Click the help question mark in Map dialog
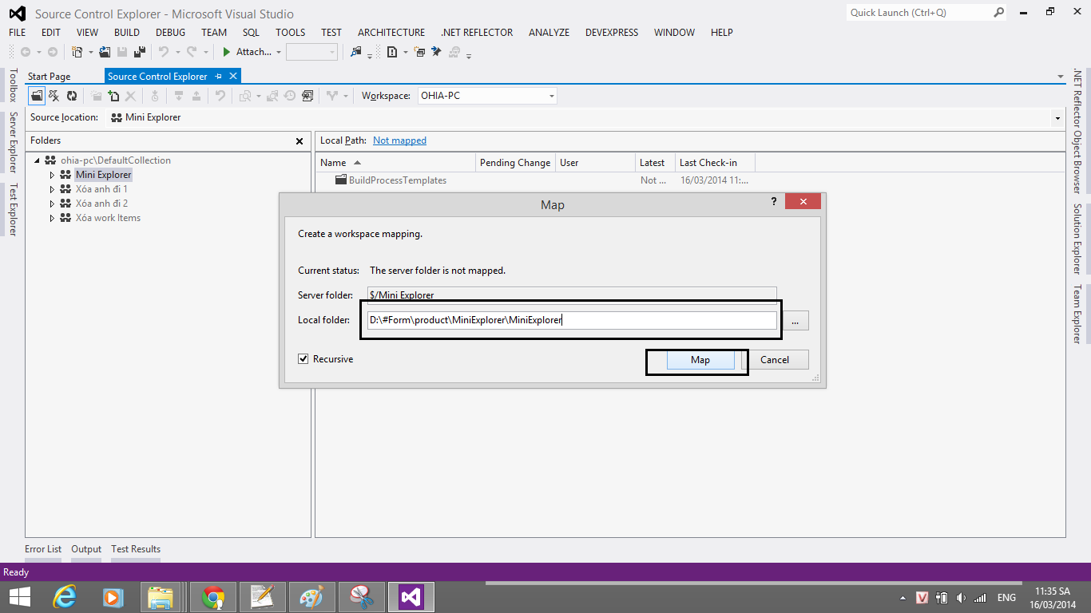This screenshot has width=1091, height=613. (773, 202)
